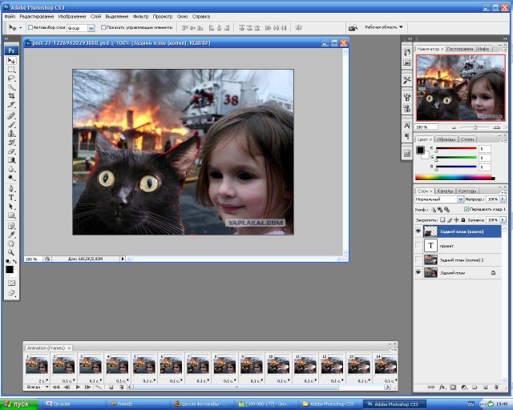Image resolution: width=513 pixels, height=410 pixels.
Task: Click the foreground color swatch in toolbox
Action: coord(10,269)
